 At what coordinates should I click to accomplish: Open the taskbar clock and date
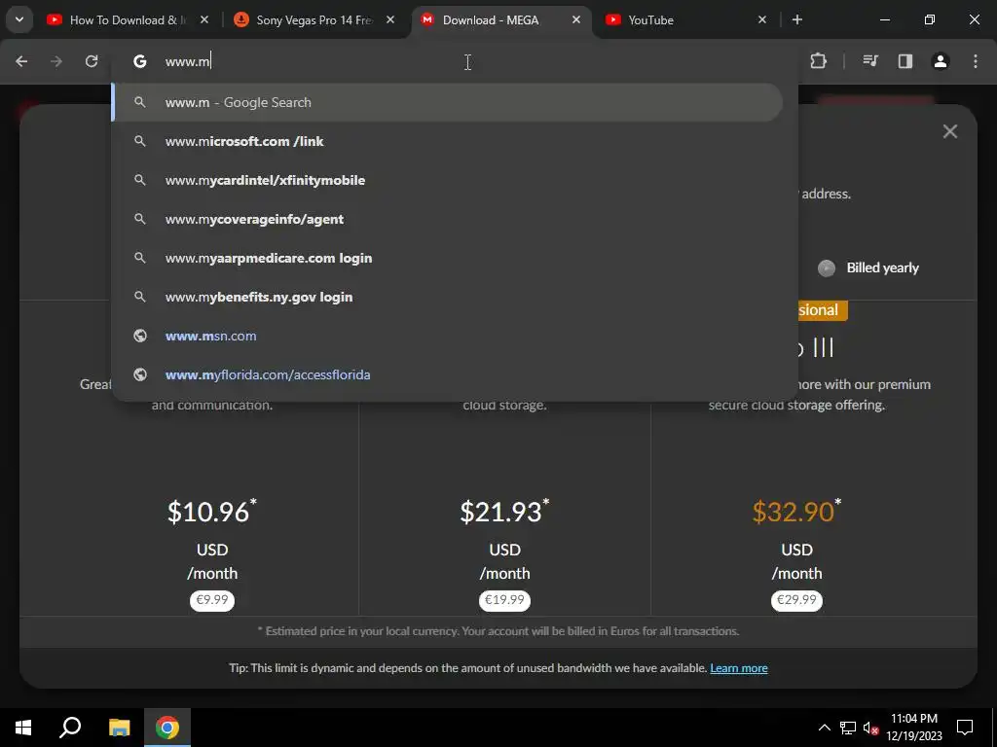(x=913, y=728)
